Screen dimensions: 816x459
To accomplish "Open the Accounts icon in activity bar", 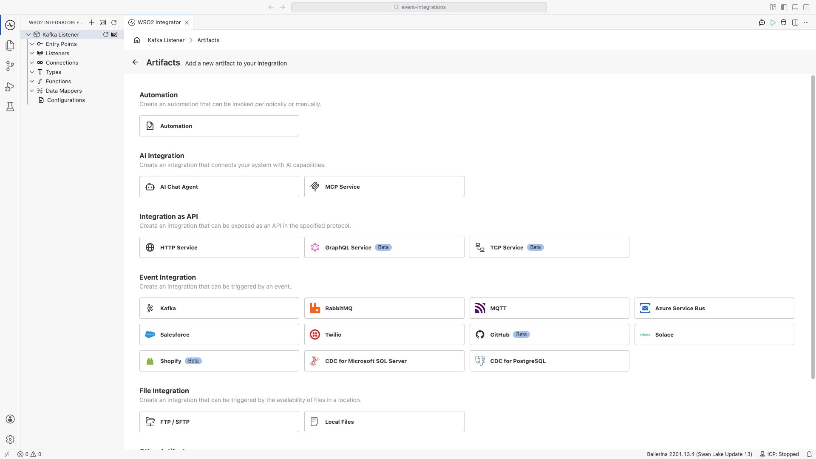I will [x=10, y=419].
